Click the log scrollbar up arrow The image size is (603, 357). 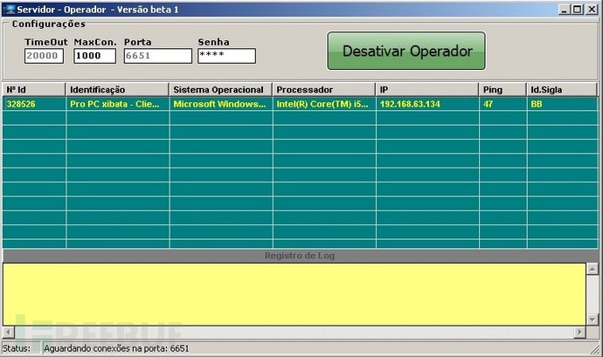point(593,269)
